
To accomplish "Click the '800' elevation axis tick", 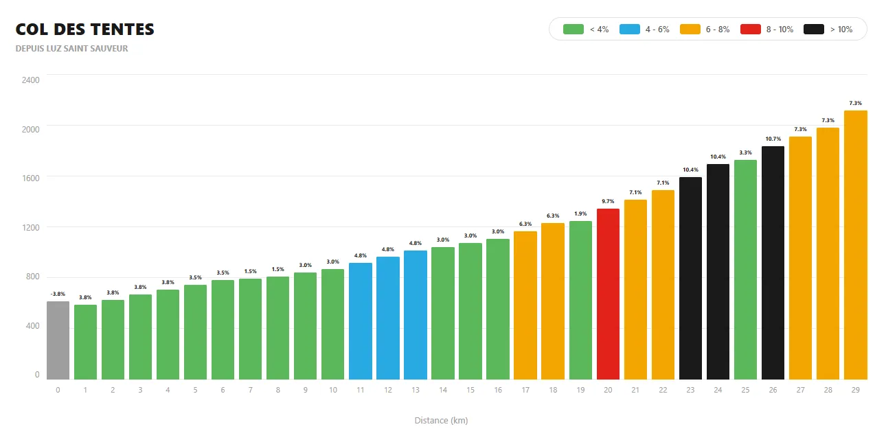I will 33,277.
